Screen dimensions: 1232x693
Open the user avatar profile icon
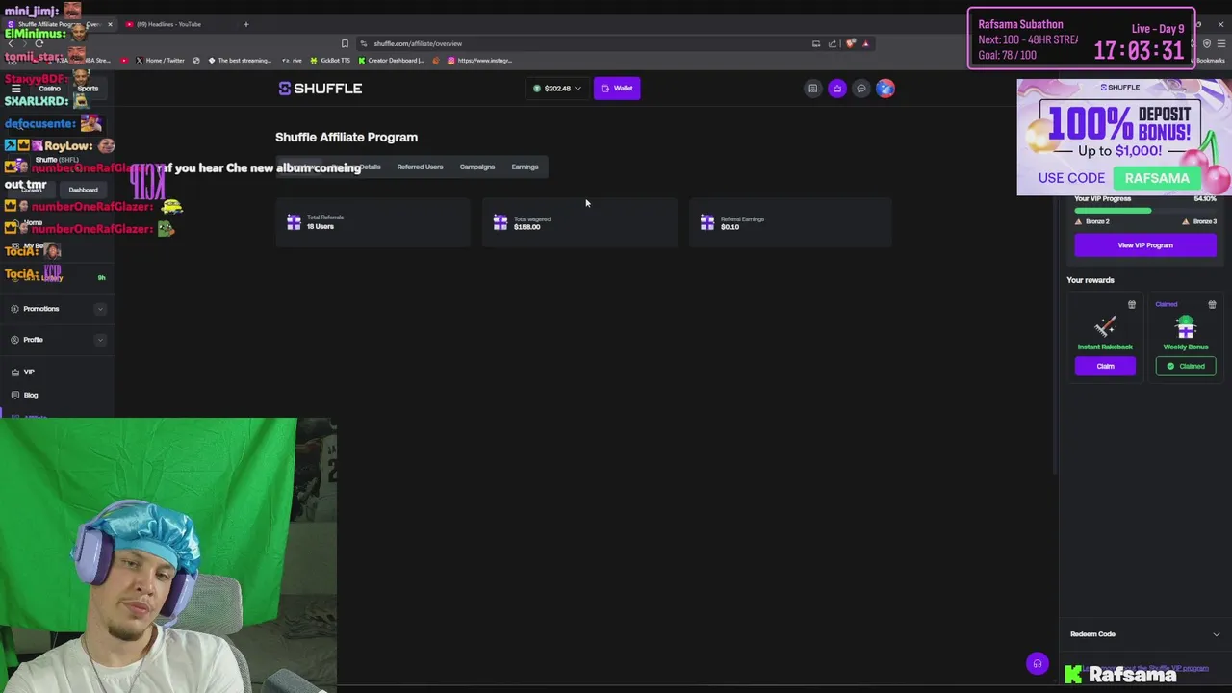point(885,89)
